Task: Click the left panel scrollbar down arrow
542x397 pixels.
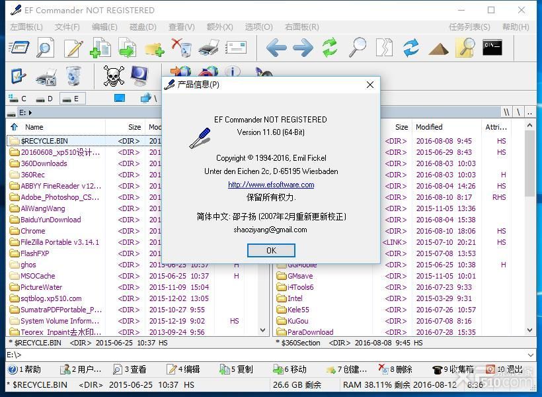Action: (262, 330)
